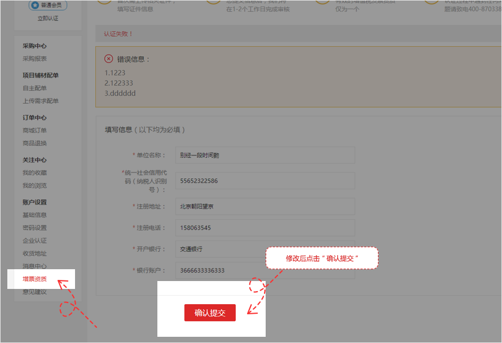This screenshot has height=343, width=502.
Task: Select the highlighted 增票资质 menu item
Action: [x=35, y=279]
